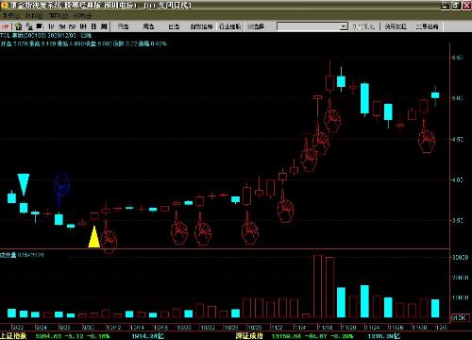The image size is (472, 340).
Task: Select the blue hand signal marker
Action: (x=61, y=187)
